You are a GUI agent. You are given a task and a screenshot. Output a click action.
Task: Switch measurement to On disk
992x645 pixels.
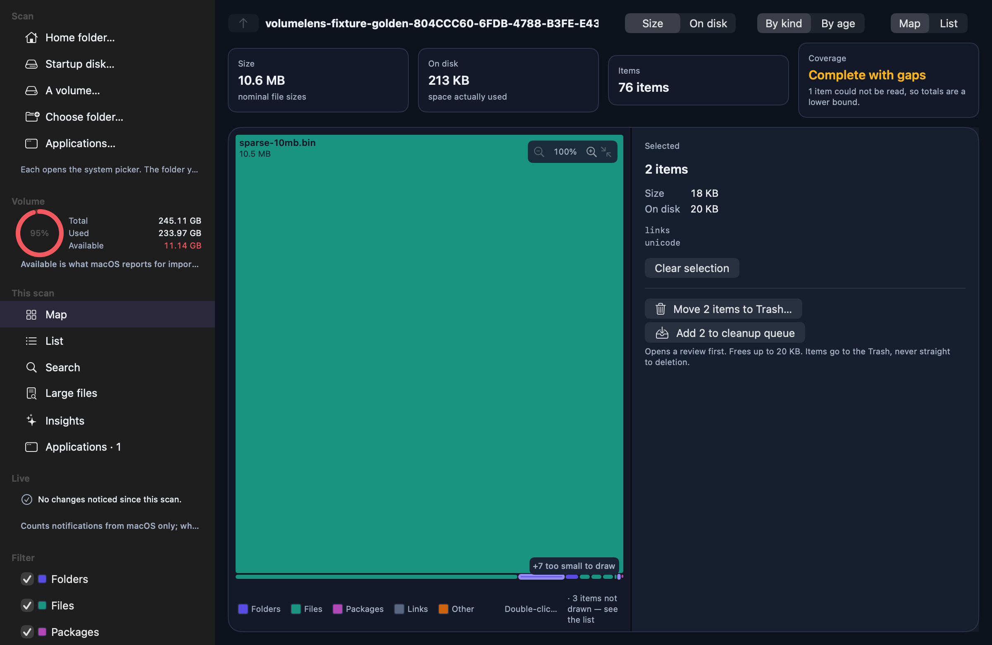click(708, 23)
